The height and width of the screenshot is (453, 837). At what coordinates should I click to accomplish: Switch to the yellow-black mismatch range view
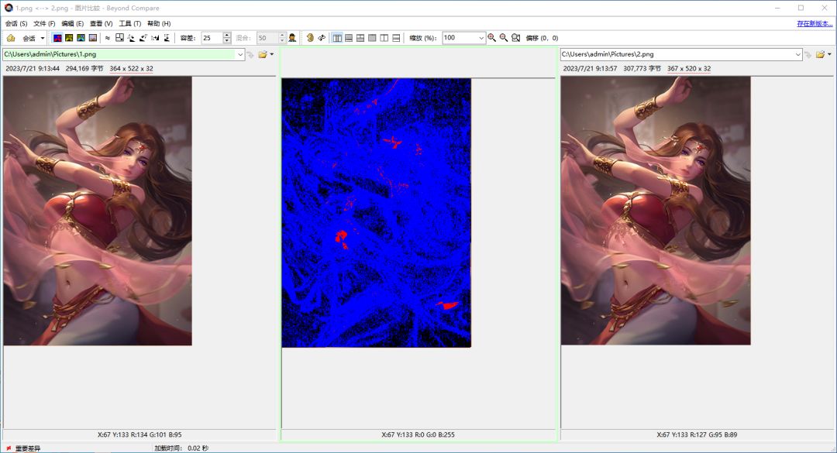pos(70,38)
